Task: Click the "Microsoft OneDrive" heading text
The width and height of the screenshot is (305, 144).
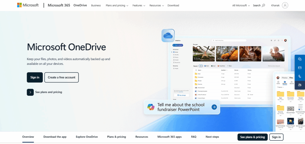Action: pyautogui.click(x=66, y=47)
